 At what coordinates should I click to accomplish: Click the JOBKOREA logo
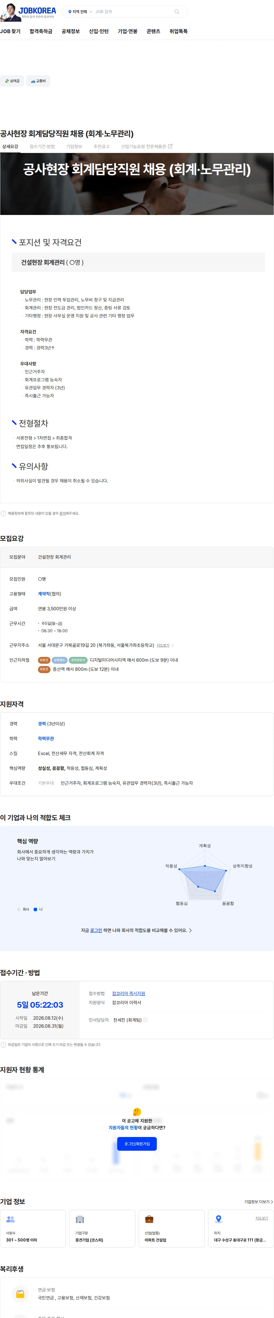coord(37,10)
